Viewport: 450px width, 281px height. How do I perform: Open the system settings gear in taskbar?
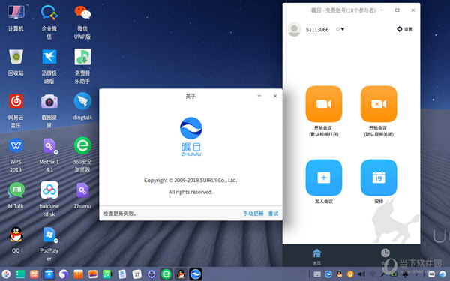click(151, 274)
